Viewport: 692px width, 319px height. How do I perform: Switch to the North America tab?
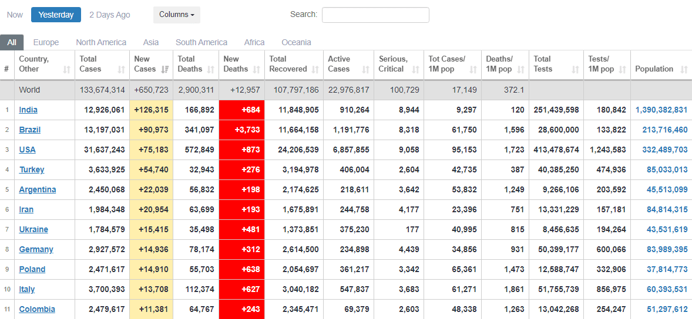[101, 42]
